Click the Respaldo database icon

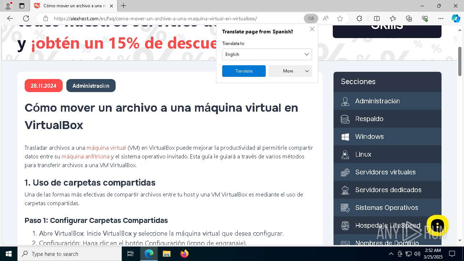pos(345,119)
